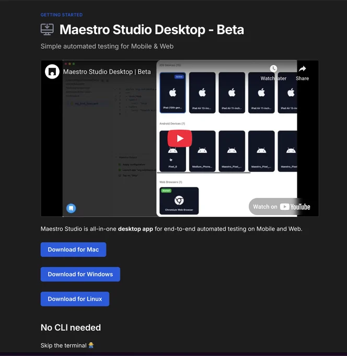
Task: Open the video title Maestro Studio Desktop | Beta
Action: tap(107, 72)
